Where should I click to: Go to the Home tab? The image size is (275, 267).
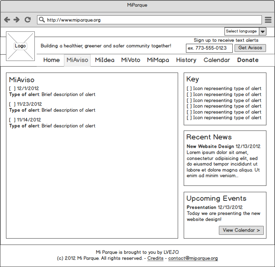(x=52, y=60)
